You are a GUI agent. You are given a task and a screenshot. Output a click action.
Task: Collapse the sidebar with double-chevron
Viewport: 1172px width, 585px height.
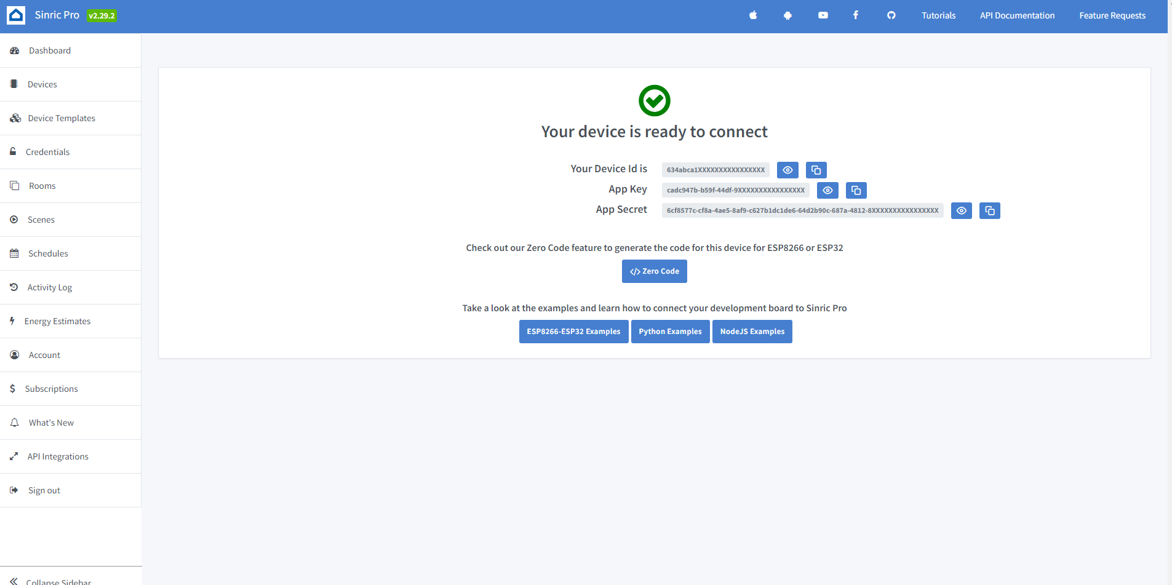point(14,581)
